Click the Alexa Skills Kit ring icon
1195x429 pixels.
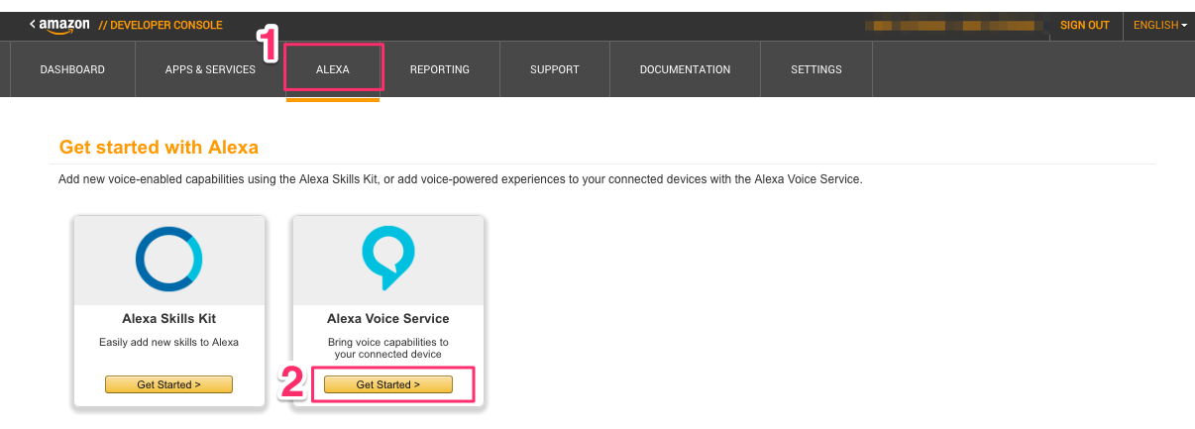pos(169,259)
